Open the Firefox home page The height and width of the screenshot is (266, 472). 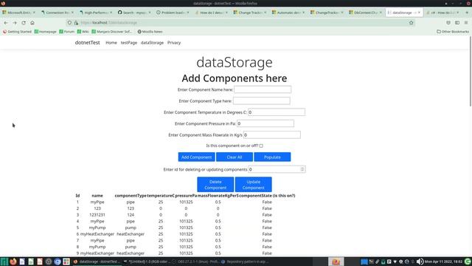[32, 23]
